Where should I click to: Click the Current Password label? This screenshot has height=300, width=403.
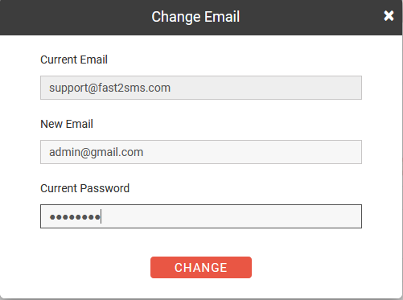pyautogui.click(x=84, y=188)
